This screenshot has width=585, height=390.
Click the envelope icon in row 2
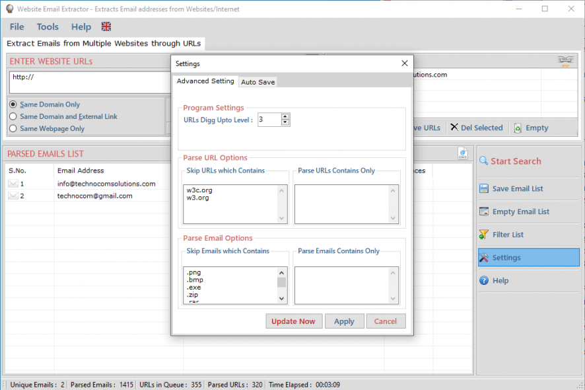[x=13, y=196]
